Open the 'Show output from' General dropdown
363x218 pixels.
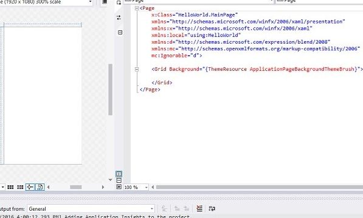pos(91,209)
